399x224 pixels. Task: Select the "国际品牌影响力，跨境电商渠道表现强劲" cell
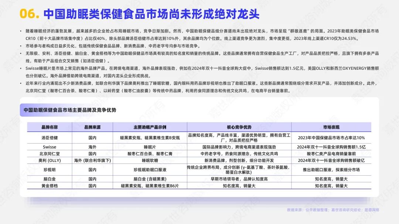(x=239, y=147)
